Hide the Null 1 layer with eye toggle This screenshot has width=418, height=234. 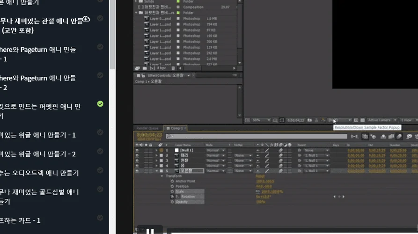[137, 150]
